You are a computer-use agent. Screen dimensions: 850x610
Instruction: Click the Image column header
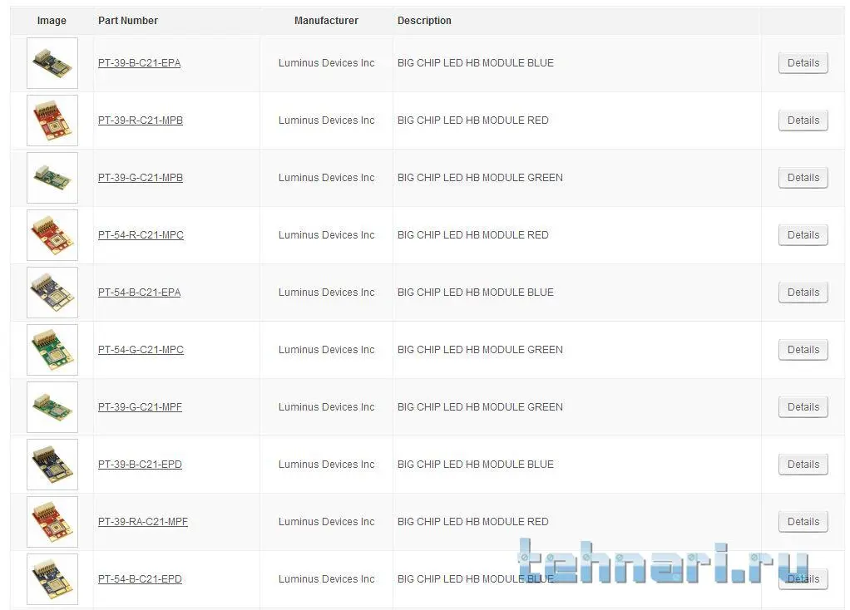click(x=52, y=21)
